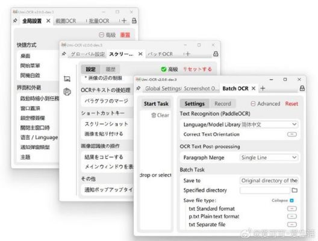
Task: Open folder browser for Specified directory
Action: 295,190
